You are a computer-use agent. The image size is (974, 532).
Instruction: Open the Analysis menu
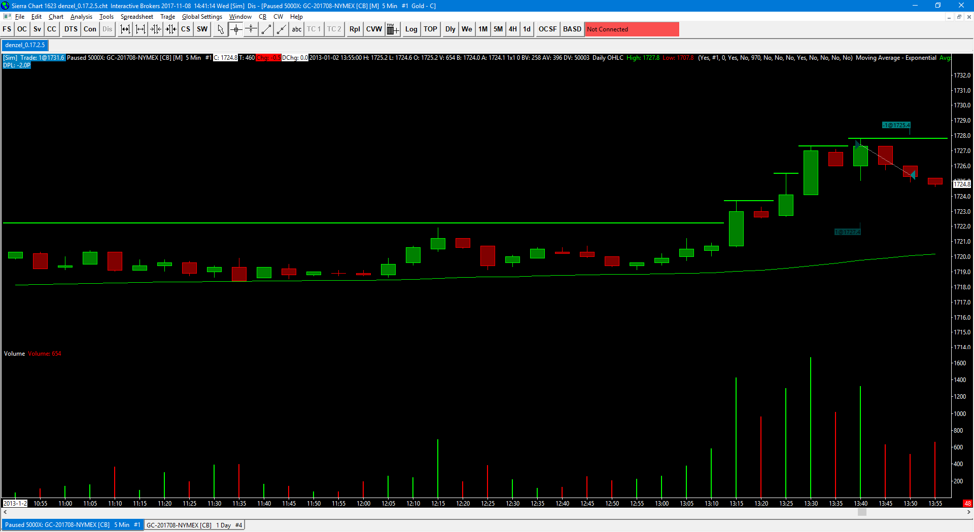tap(81, 17)
